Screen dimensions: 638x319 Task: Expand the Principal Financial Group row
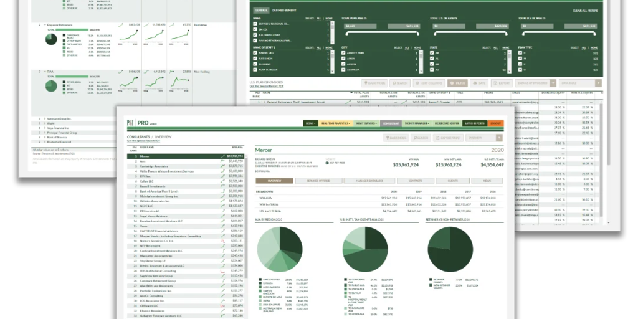tap(44, 133)
